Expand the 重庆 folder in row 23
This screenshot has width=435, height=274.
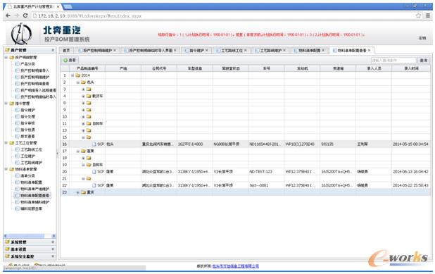78,192
